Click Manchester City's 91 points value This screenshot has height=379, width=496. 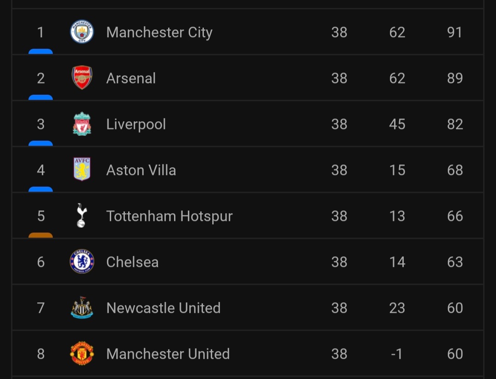click(455, 33)
